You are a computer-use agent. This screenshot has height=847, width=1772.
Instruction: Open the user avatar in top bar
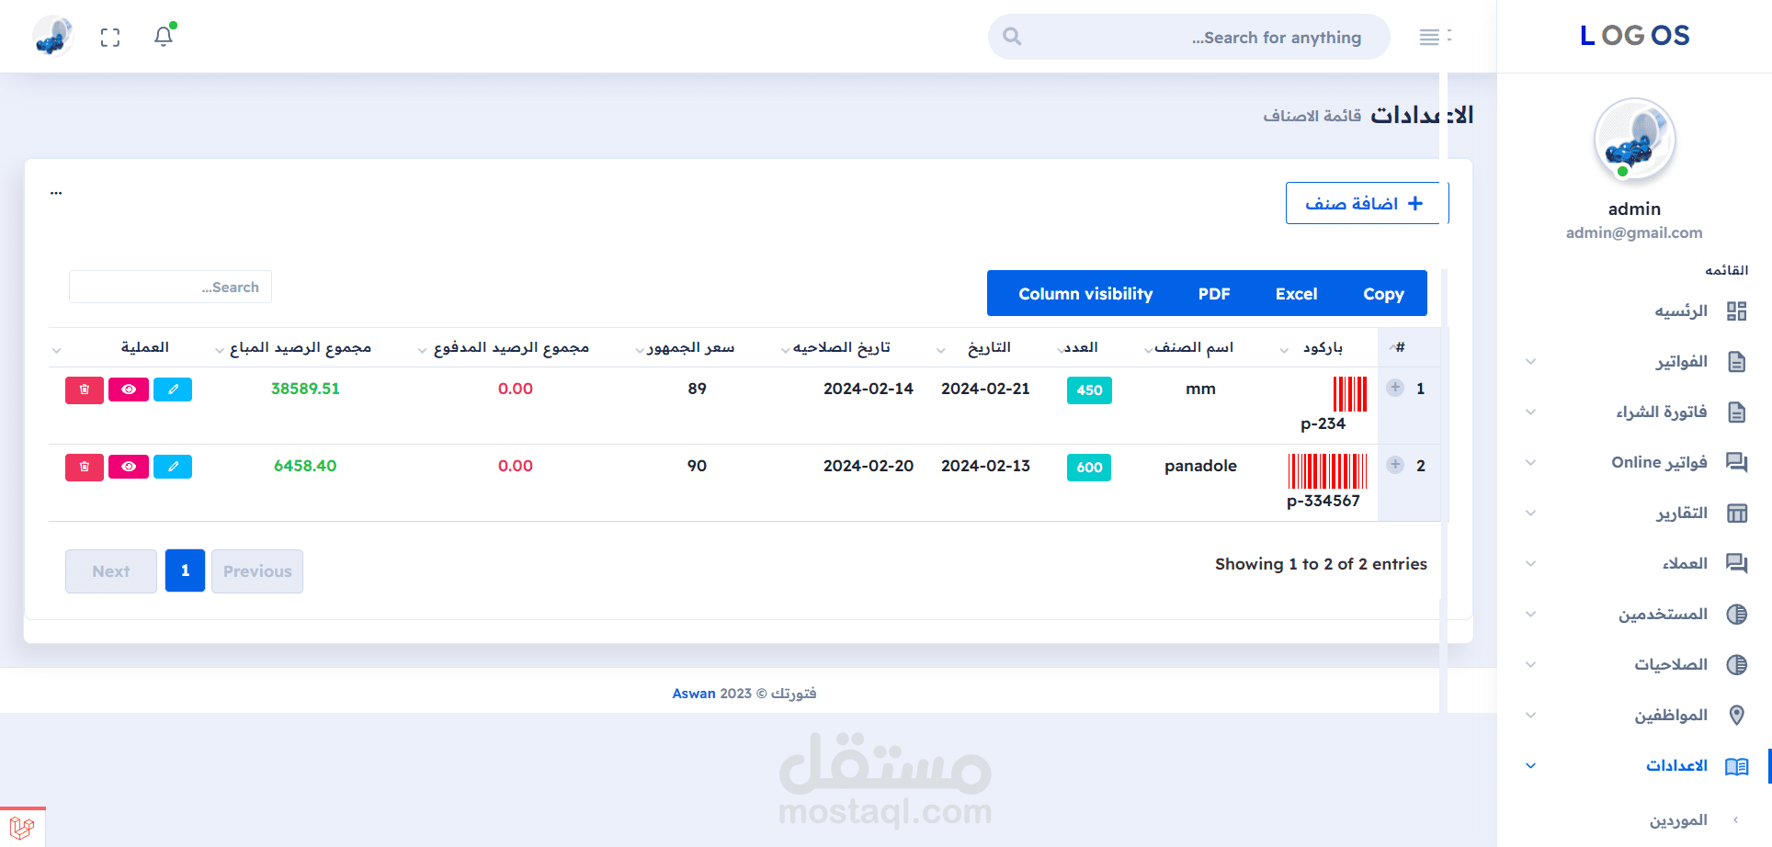click(52, 37)
